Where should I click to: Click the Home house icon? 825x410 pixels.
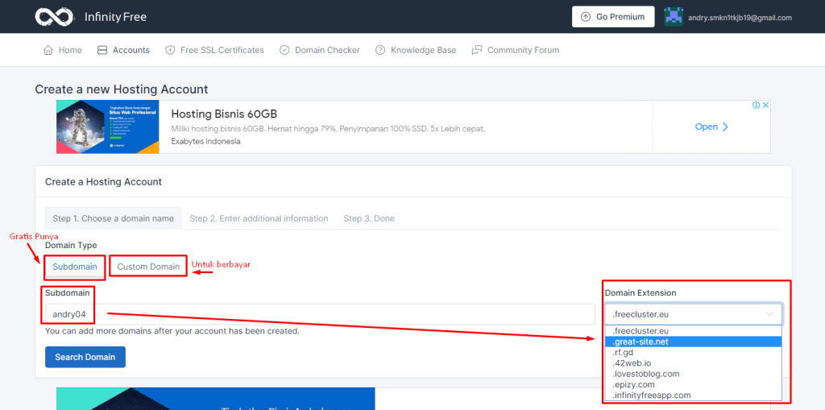point(48,50)
